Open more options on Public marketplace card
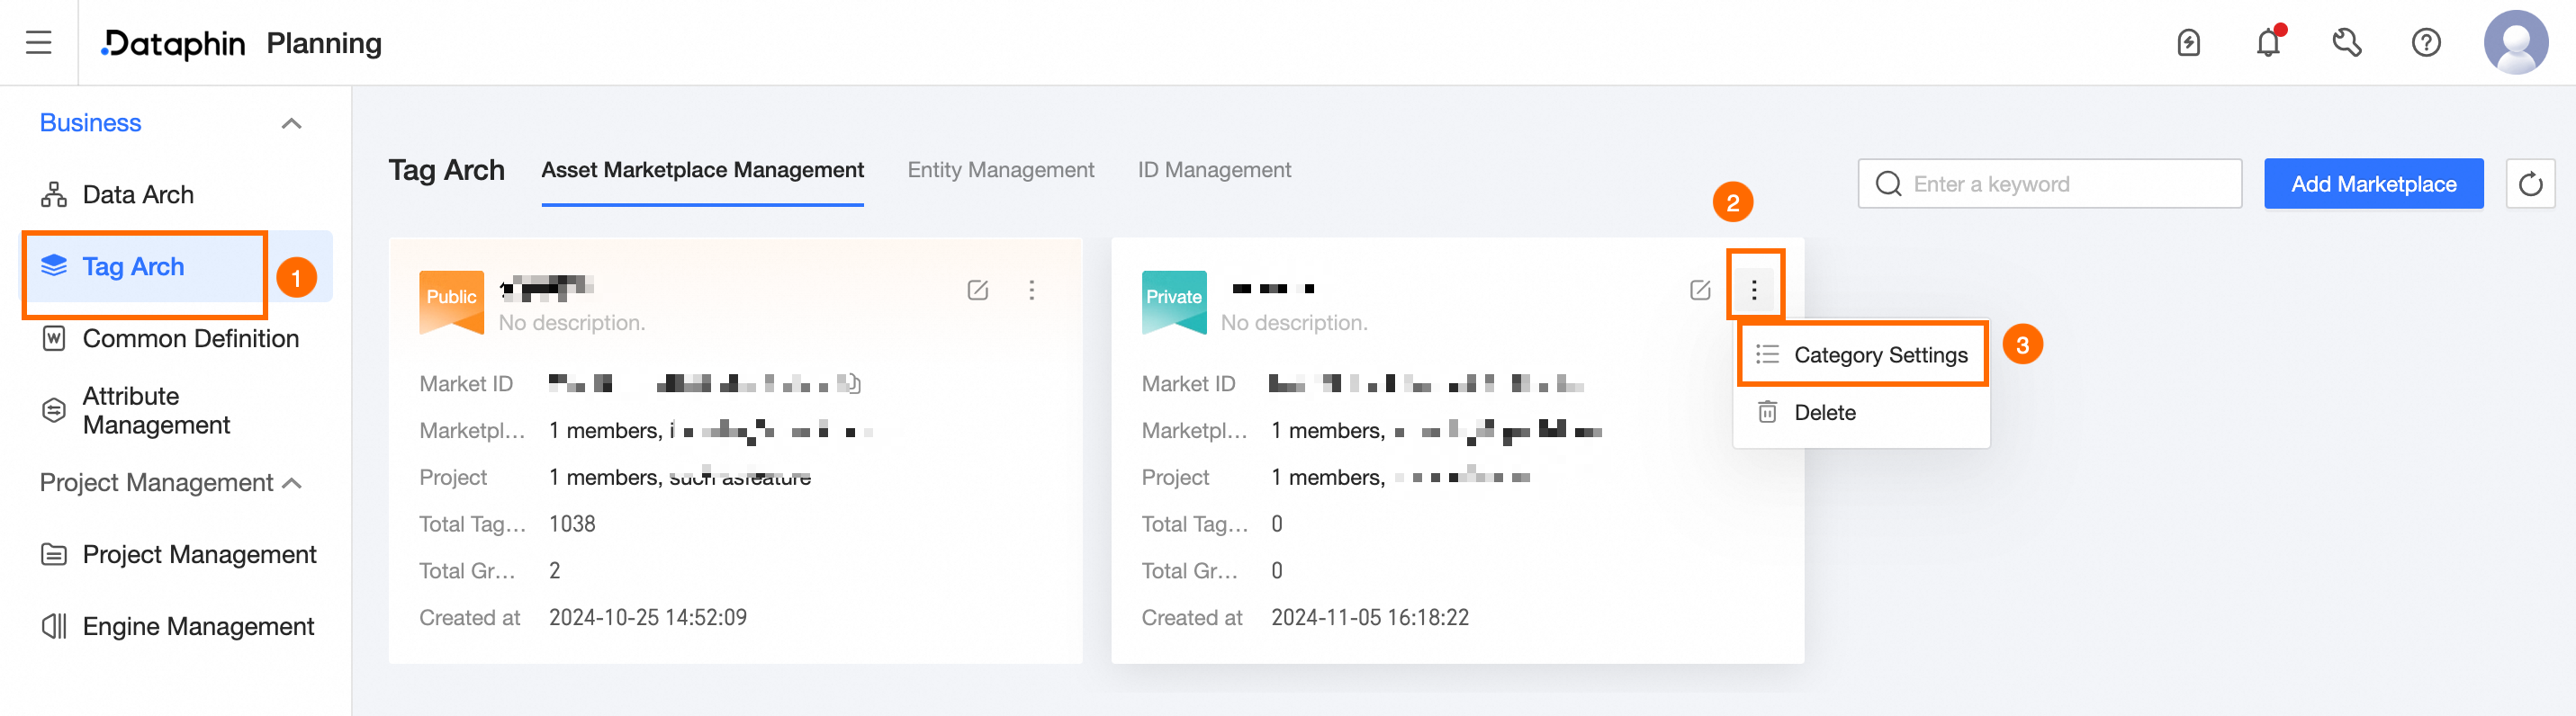The image size is (2576, 716). click(x=1031, y=290)
